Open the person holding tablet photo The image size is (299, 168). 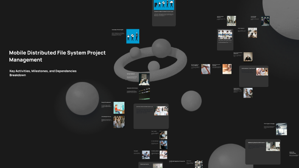coord(164,145)
